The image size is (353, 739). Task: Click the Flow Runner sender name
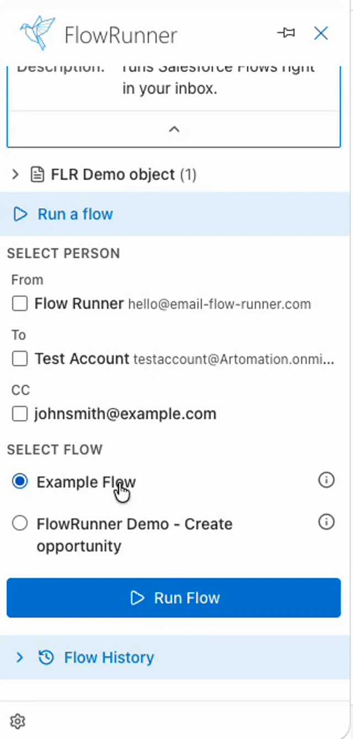[x=79, y=303]
